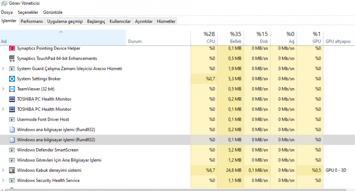Click the TeamViewer (32 bit) icon
This screenshot has height=191, width=355.
12,89
